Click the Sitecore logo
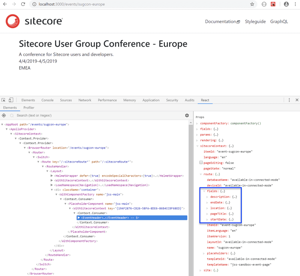Viewport: 300px width, 276px height. [34, 21]
